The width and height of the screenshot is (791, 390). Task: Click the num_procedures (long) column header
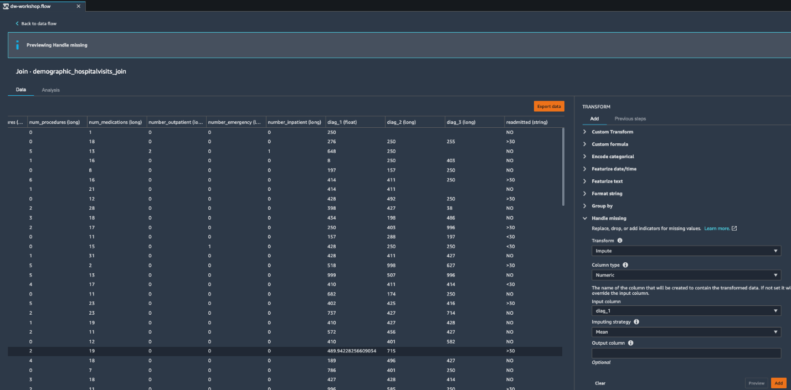coord(56,122)
